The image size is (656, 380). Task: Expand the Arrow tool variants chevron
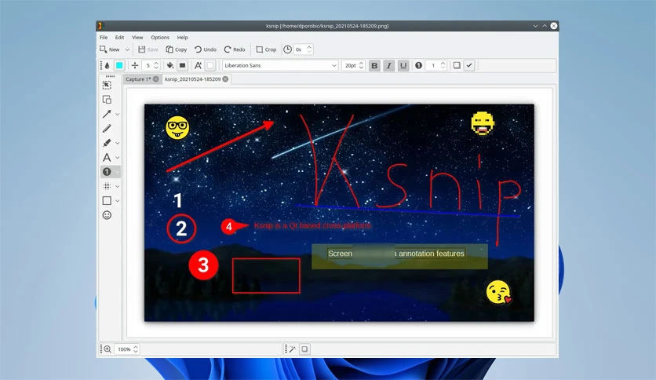coord(118,115)
